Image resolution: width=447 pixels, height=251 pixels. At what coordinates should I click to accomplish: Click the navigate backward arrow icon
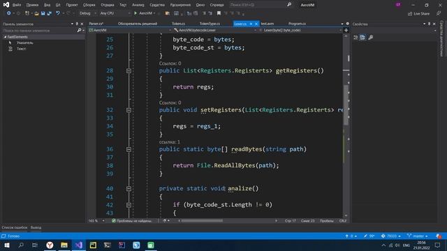[8, 13]
